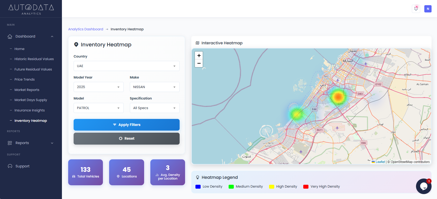Image resolution: width=437 pixels, height=199 pixels.
Task: Open the live chat bubble
Action: 424,186
